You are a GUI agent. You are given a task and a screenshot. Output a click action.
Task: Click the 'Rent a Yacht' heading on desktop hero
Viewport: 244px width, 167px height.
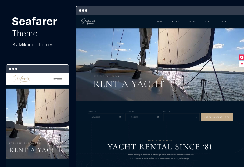(129, 84)
